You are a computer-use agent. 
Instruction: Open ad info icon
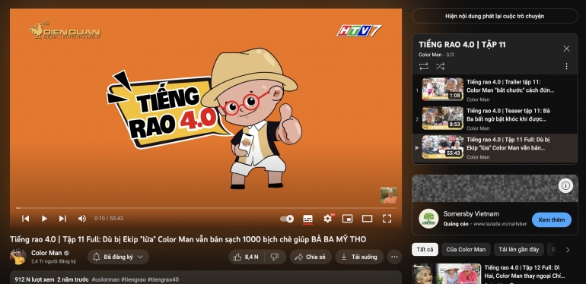pyautogui.click(x=565, y=185)
